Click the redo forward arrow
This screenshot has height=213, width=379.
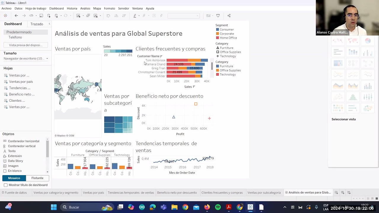[x=24, y=16]
